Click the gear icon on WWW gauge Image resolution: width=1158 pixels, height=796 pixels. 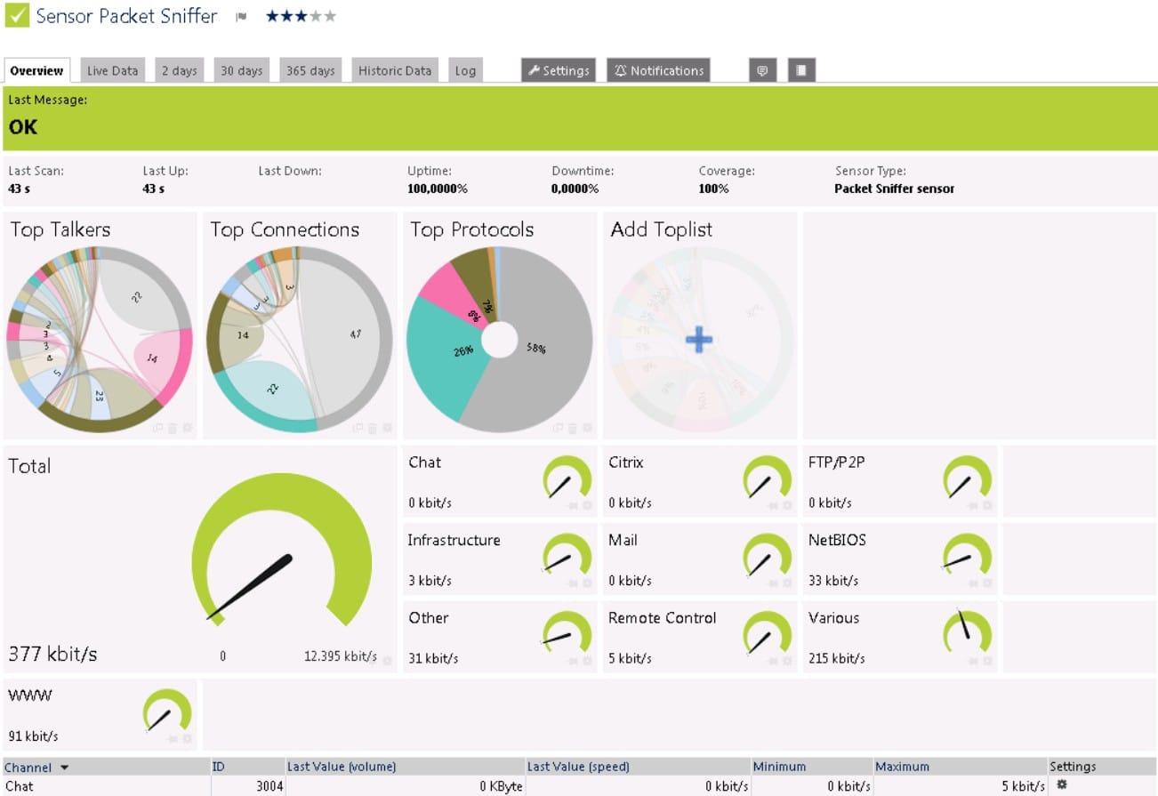click(x=187, y=738)
